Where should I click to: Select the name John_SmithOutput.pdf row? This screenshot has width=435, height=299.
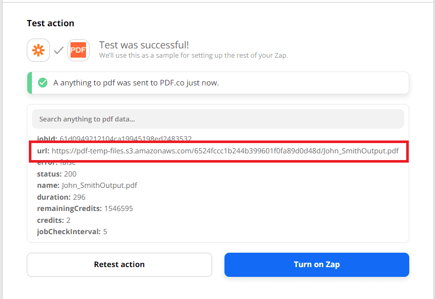[87, 185]
